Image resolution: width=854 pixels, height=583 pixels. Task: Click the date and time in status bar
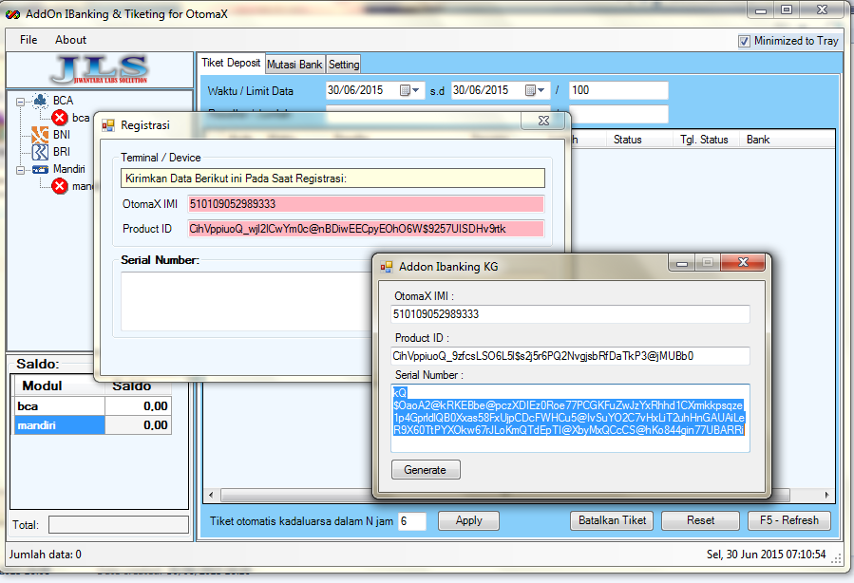coord(766,555)
